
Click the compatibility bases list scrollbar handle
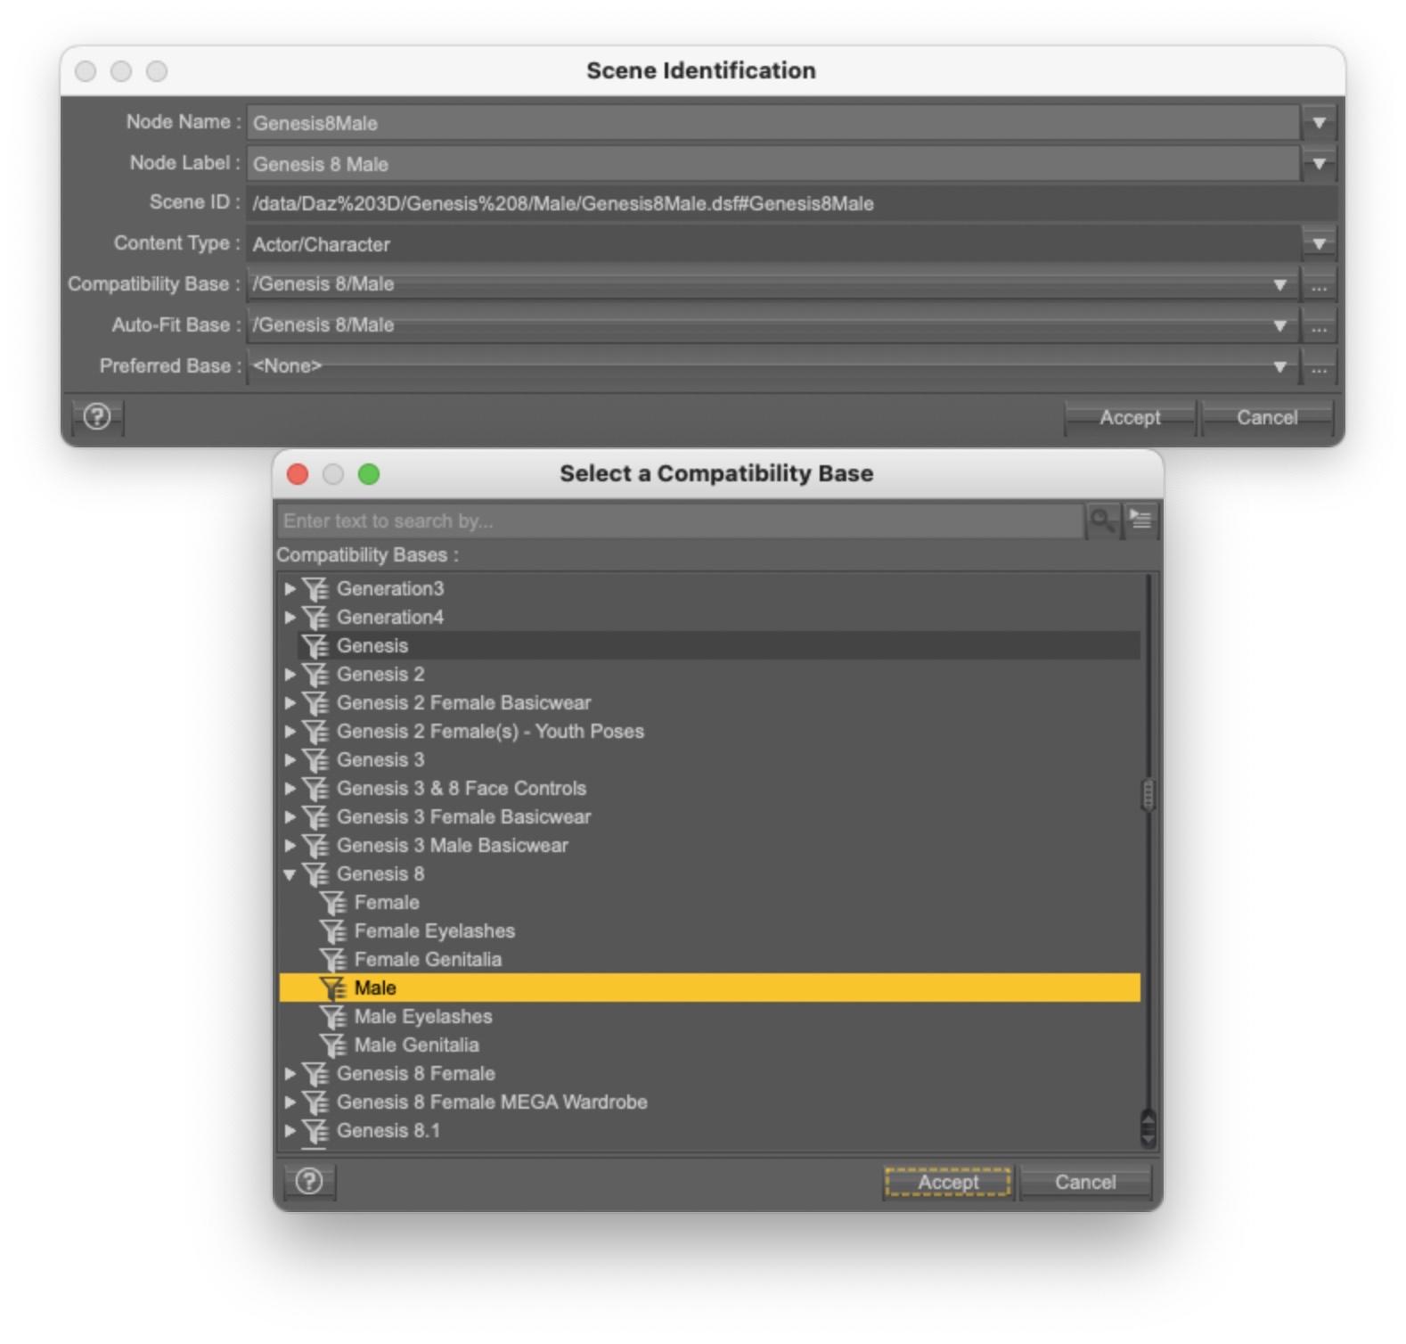pyautogui.click(x=1148, y=795)
